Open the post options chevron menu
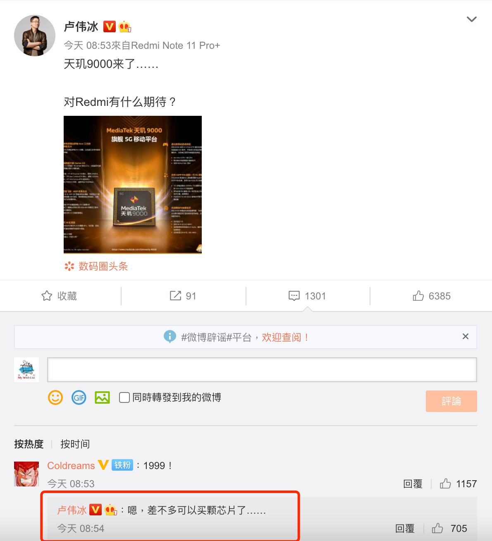The height and width of the screenshot is (541, 492). coord(471,19)
